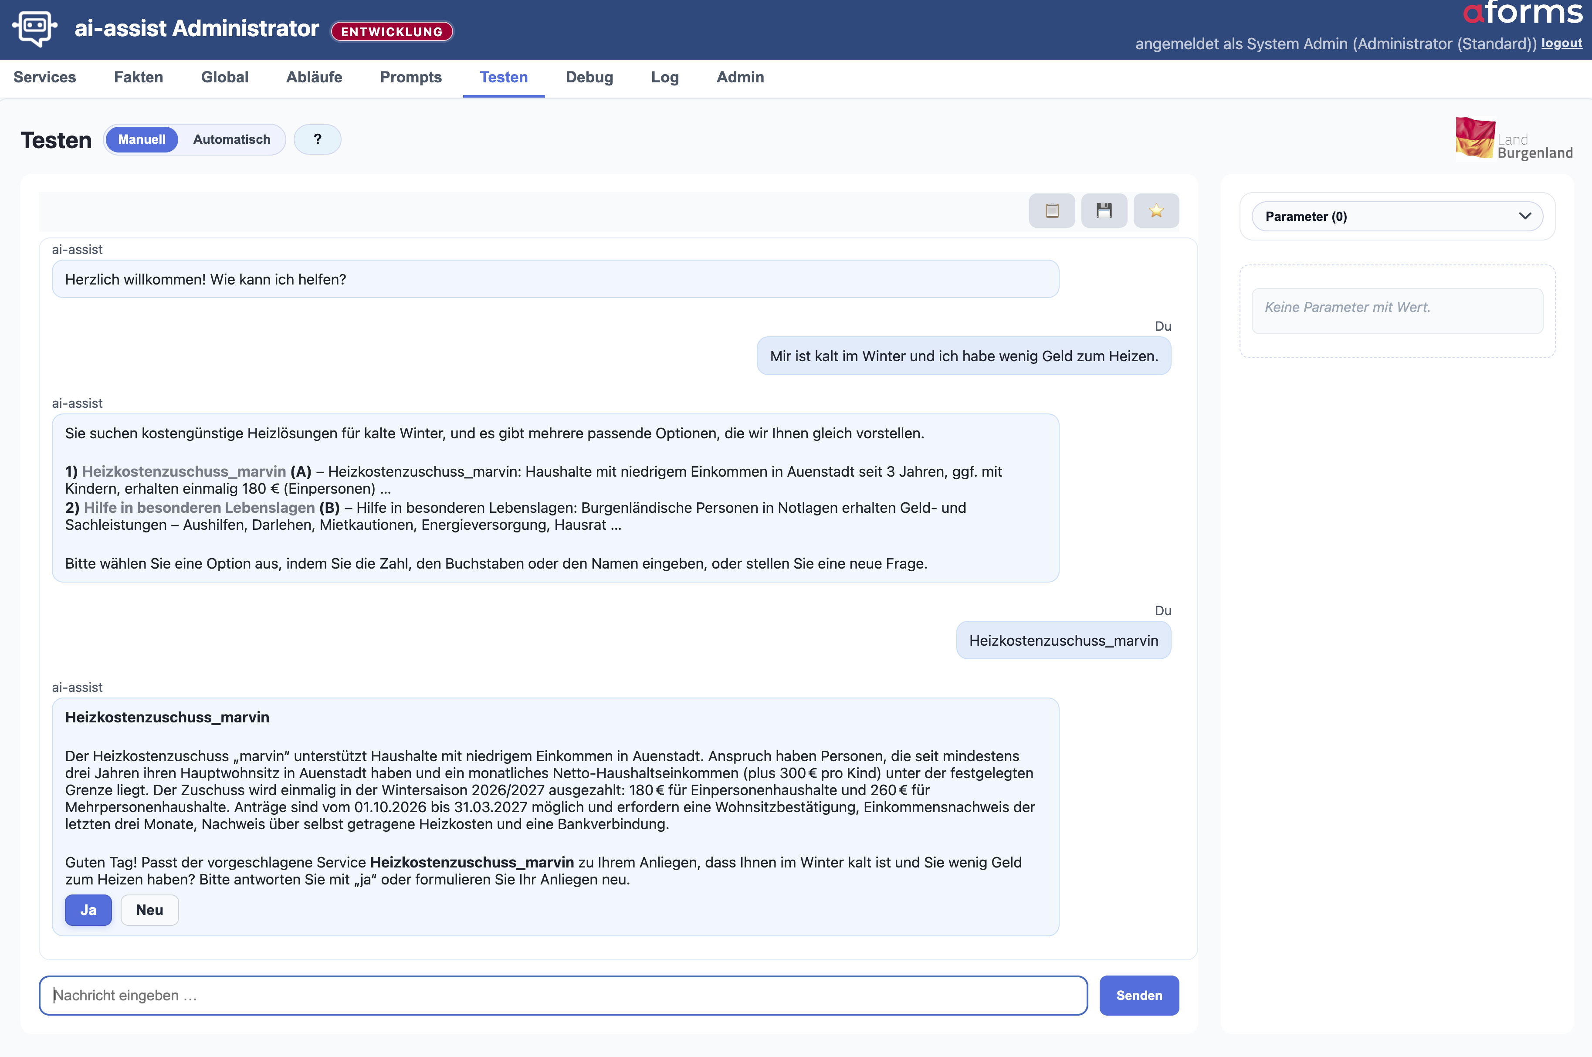Select the Testen tab
This screenshot has height=1057, width=1592.
pyautogui.click(x=504, y=78)
